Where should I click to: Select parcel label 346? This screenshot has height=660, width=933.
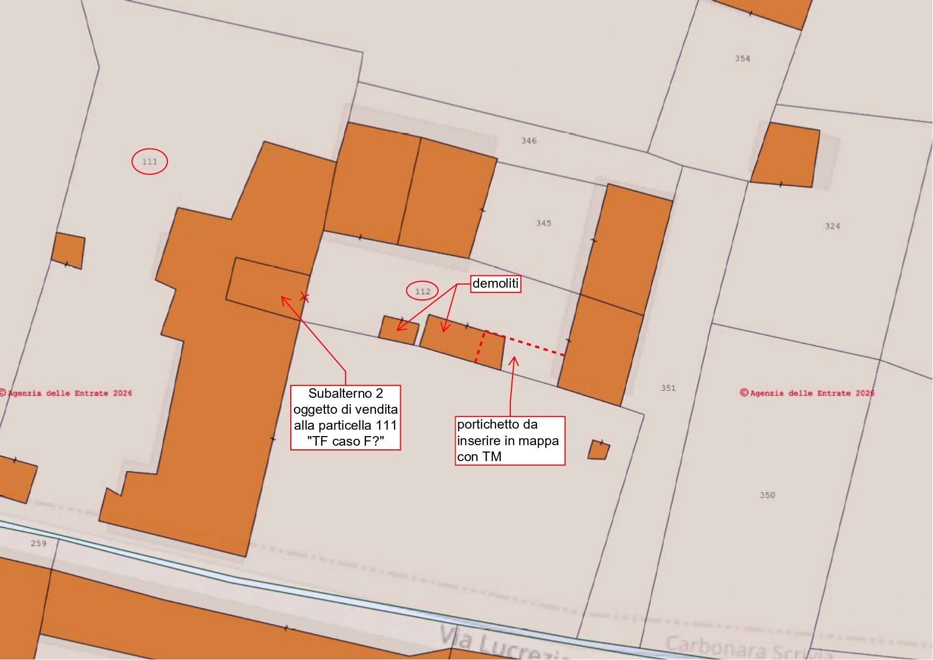point(528,141)
